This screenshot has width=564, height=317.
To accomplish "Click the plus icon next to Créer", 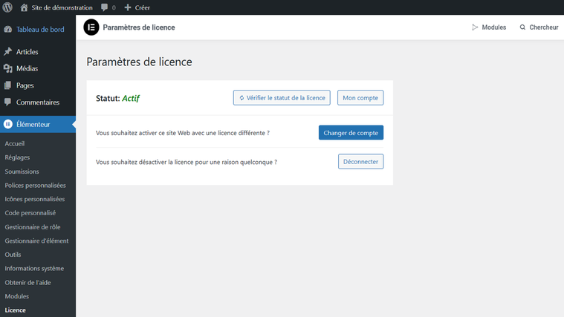I will 127,7.
